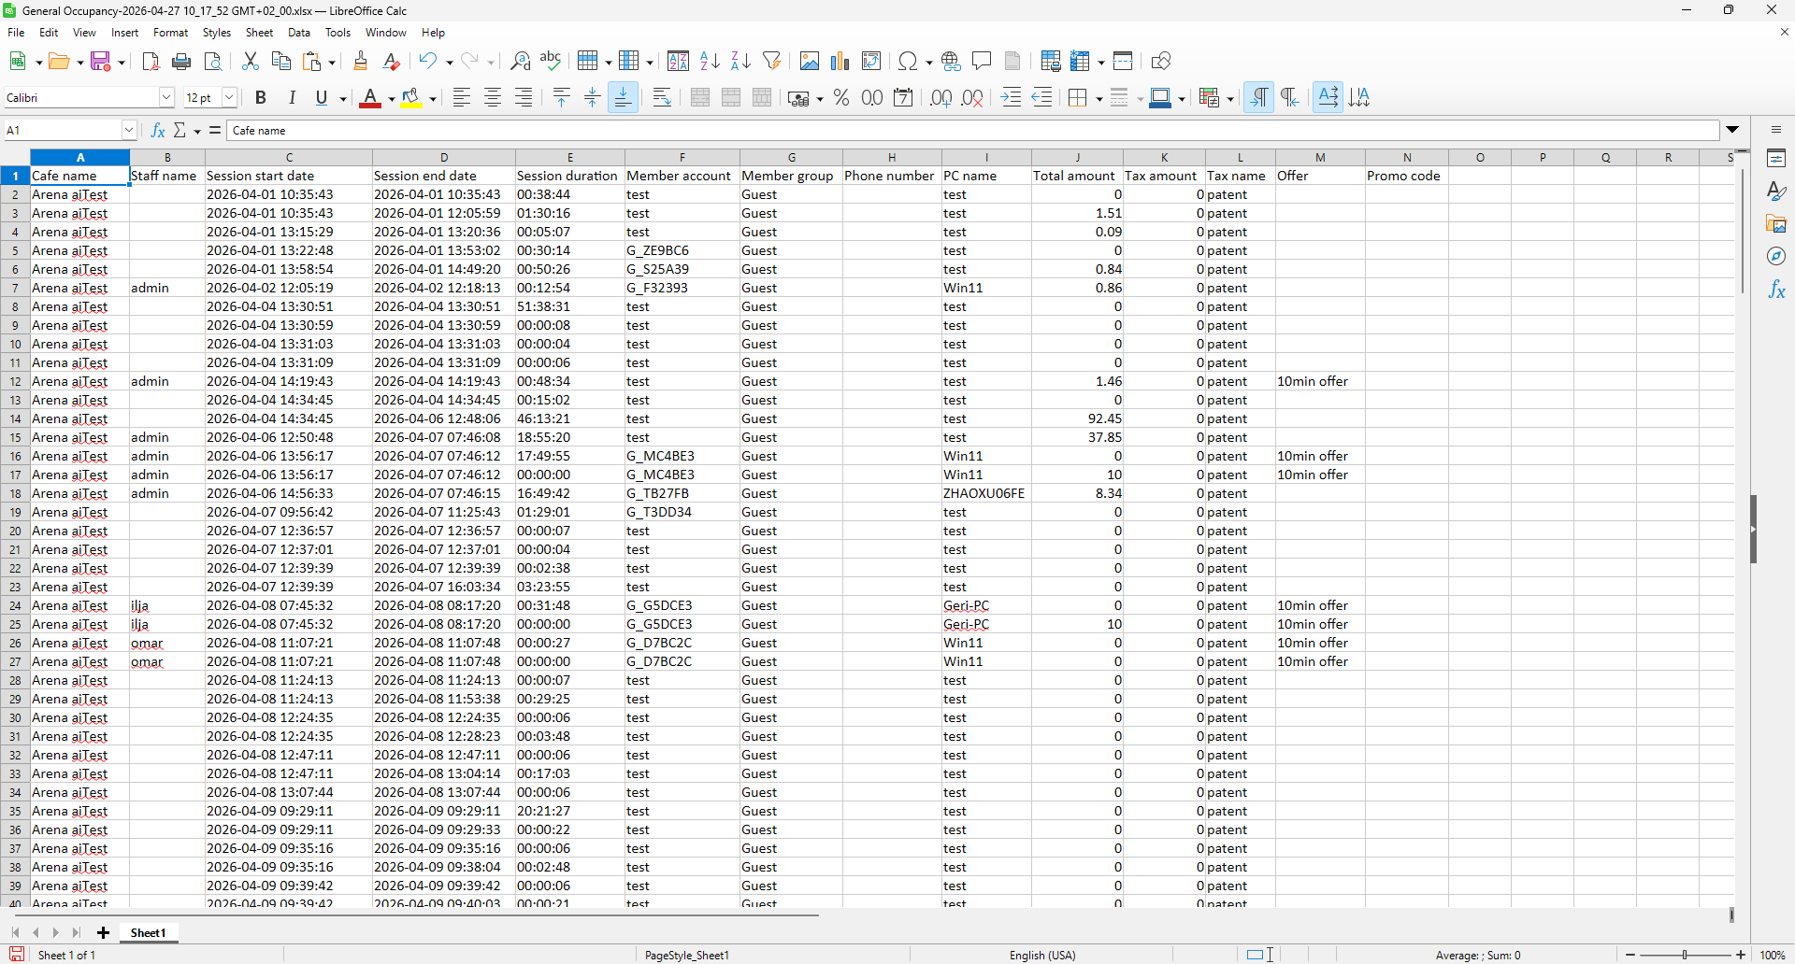Click Average; Sum: 0 status field

tap(1478, 956)
